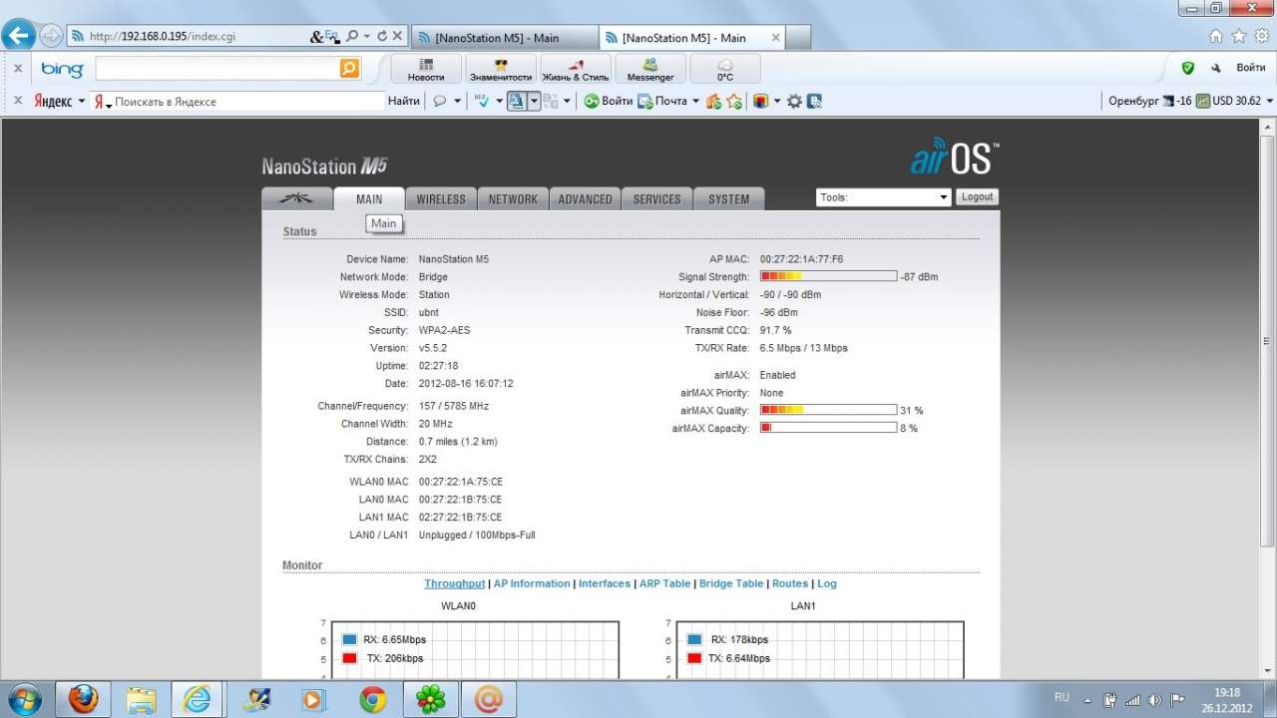
Task: Open the Новости Bing bar button
Action: coord(426,69)
